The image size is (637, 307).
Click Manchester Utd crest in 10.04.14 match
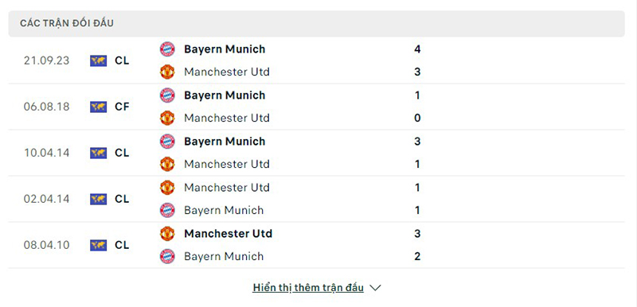pos(167,165)
